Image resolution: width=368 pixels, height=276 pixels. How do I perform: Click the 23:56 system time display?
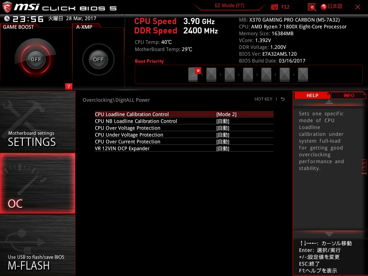pos(28,19)
